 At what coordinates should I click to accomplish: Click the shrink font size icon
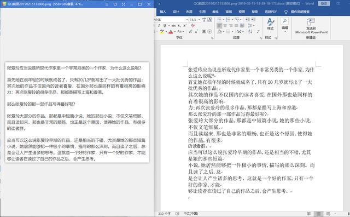[196, 32]
